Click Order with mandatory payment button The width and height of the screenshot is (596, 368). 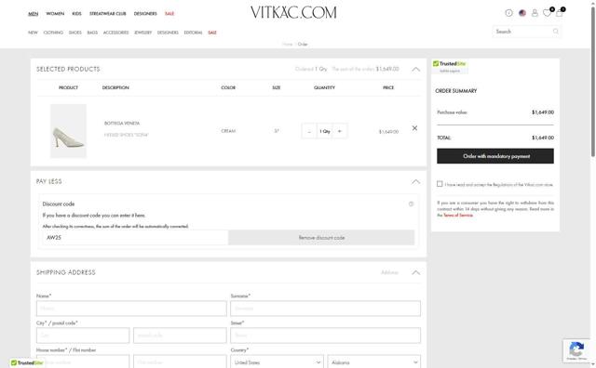[495, 156]
